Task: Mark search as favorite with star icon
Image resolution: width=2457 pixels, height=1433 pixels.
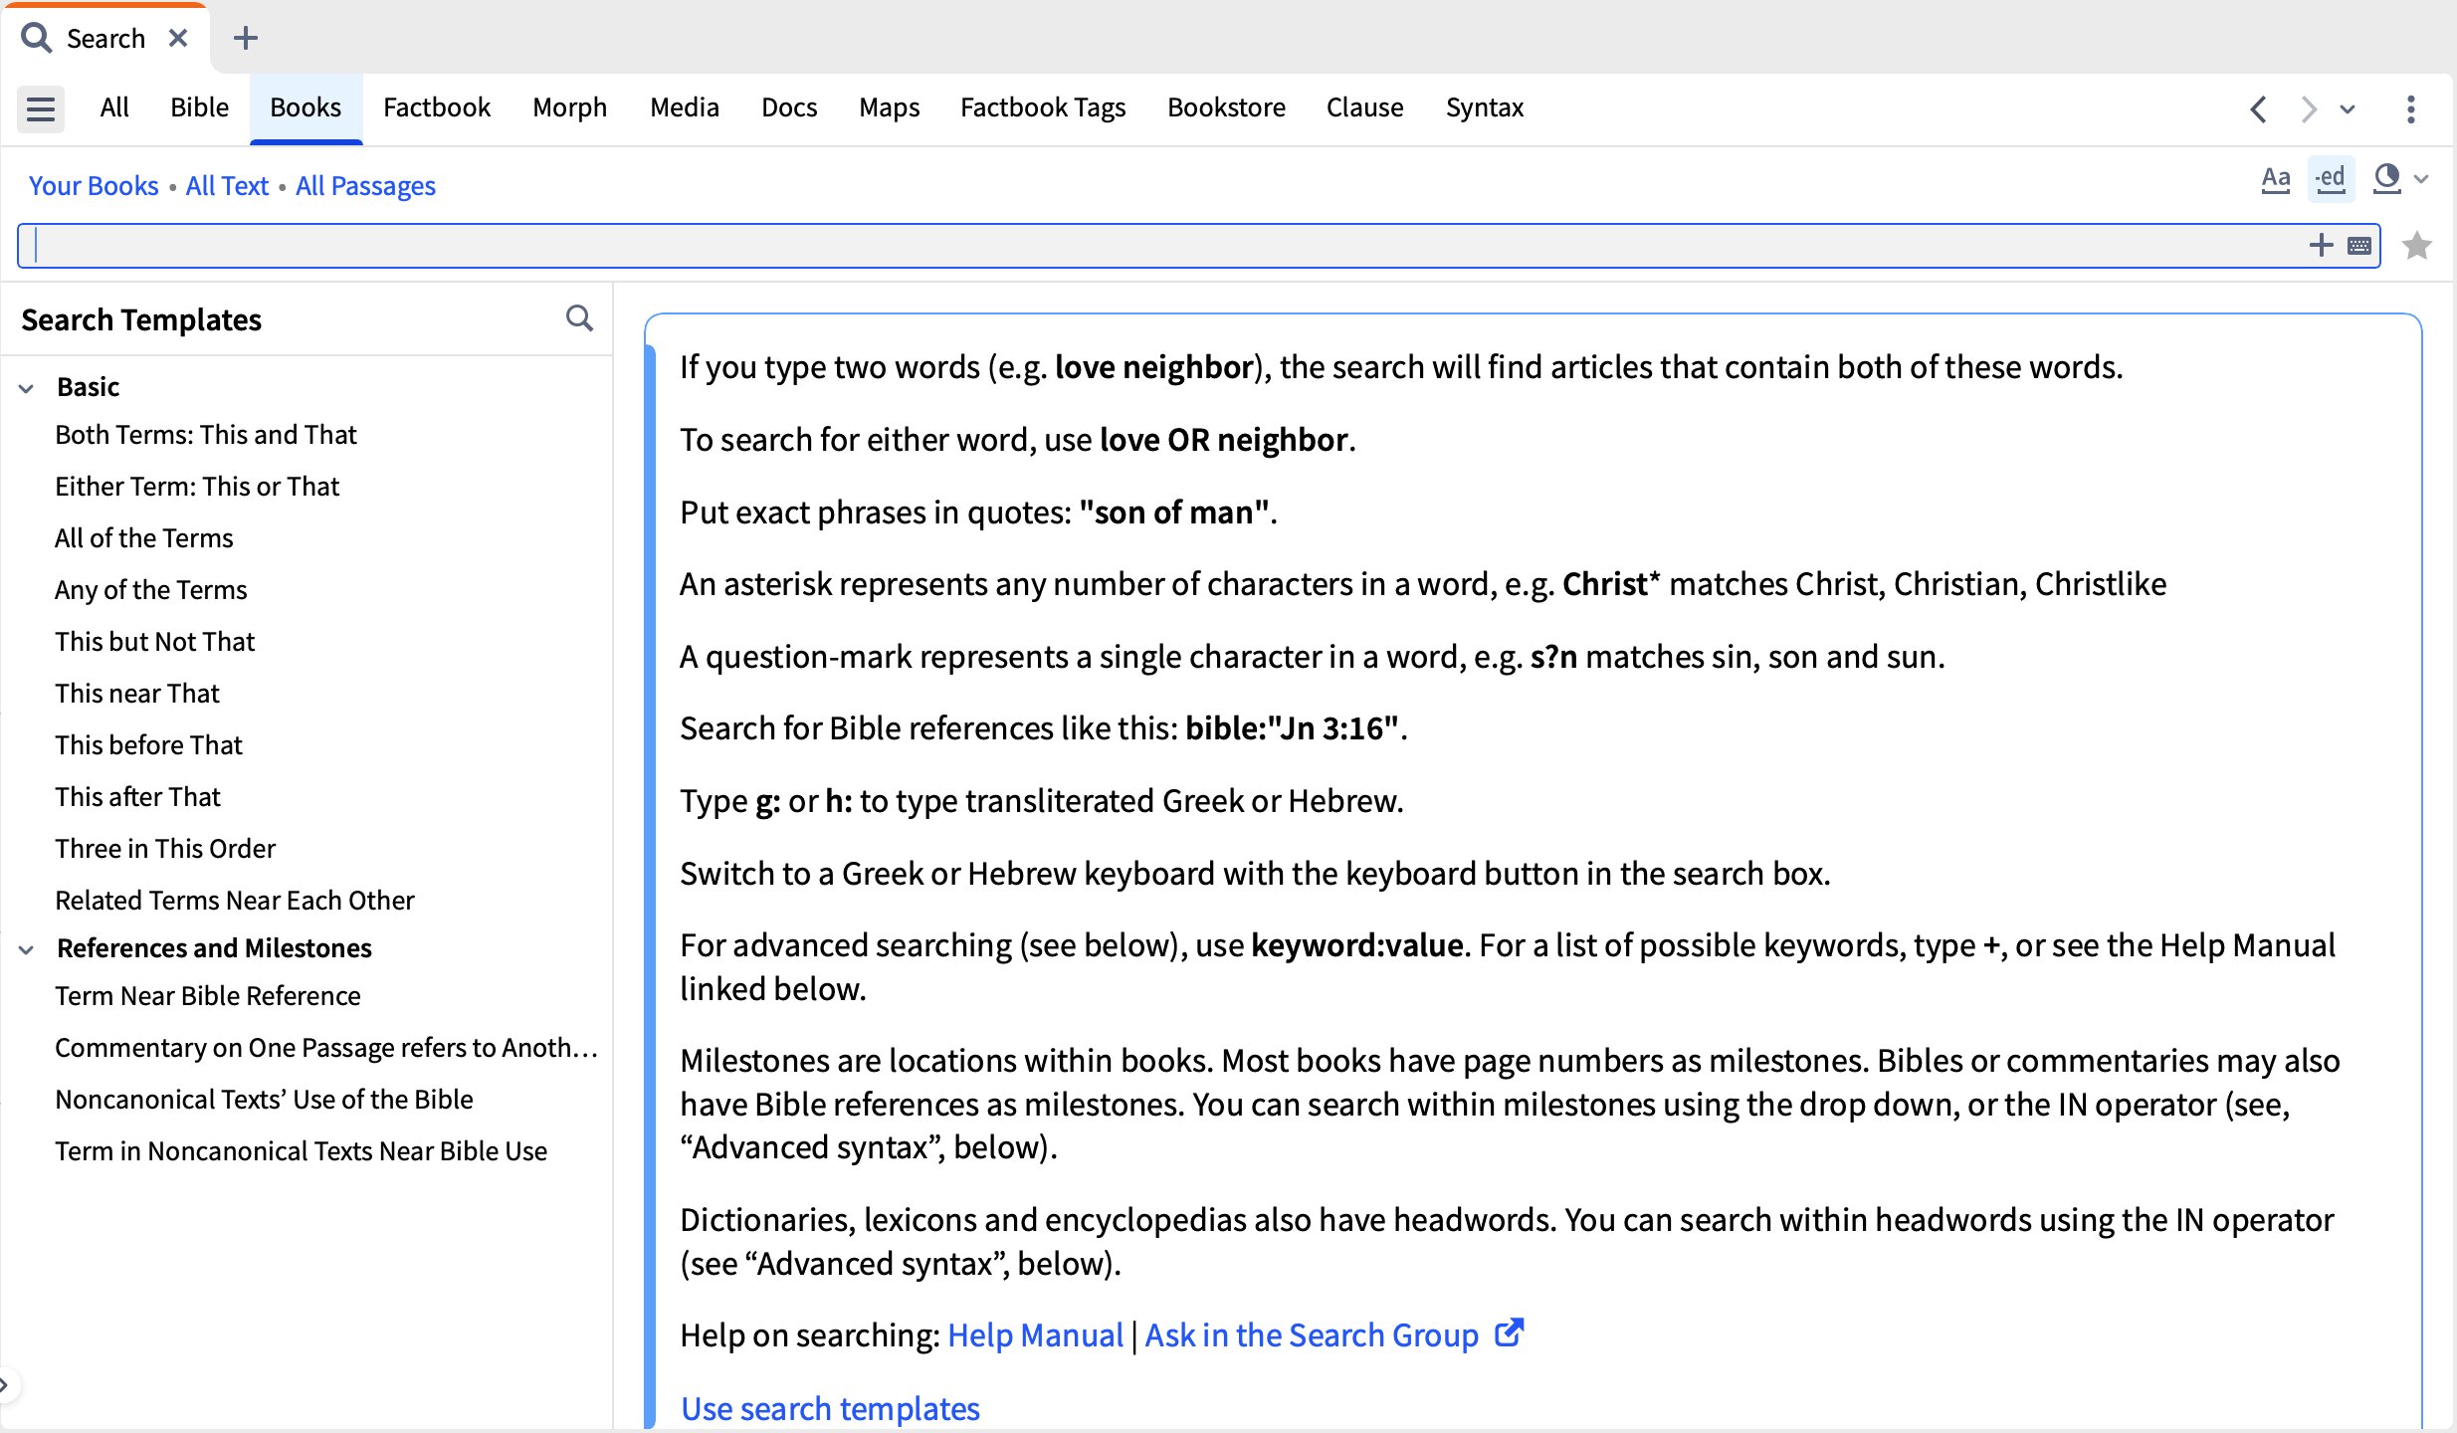Action: coord(2417,245)
